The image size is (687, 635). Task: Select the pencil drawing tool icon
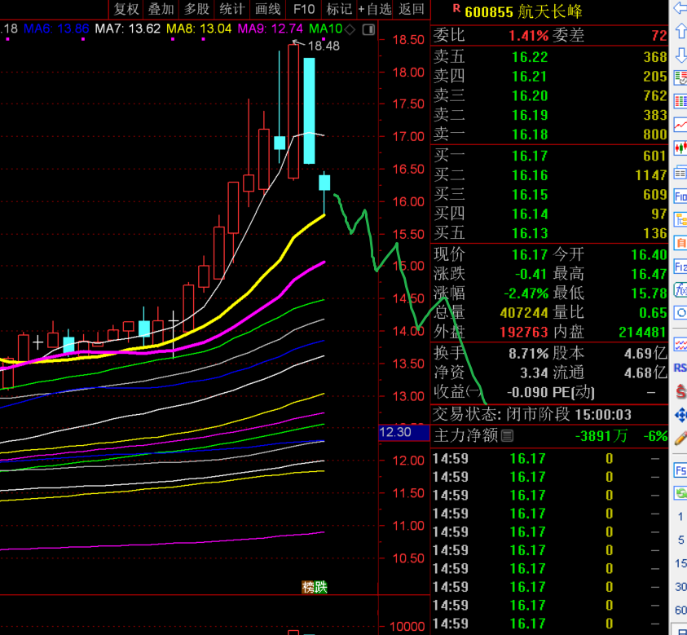pos(680,438)
